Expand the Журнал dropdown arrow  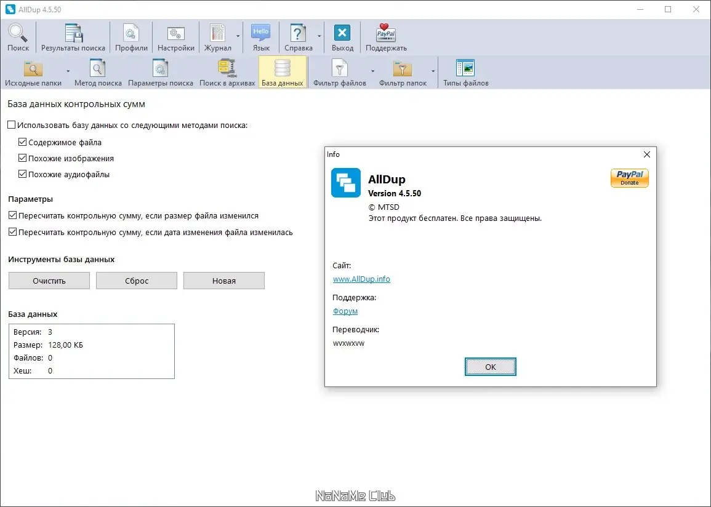point(238,36)
